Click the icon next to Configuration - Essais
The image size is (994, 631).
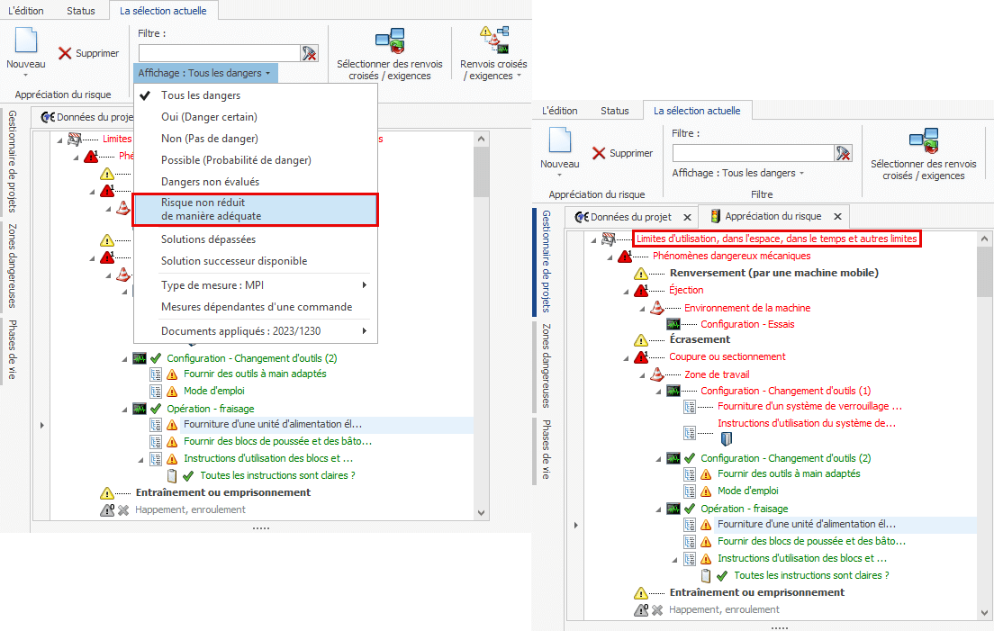click(x=673, y=324)
